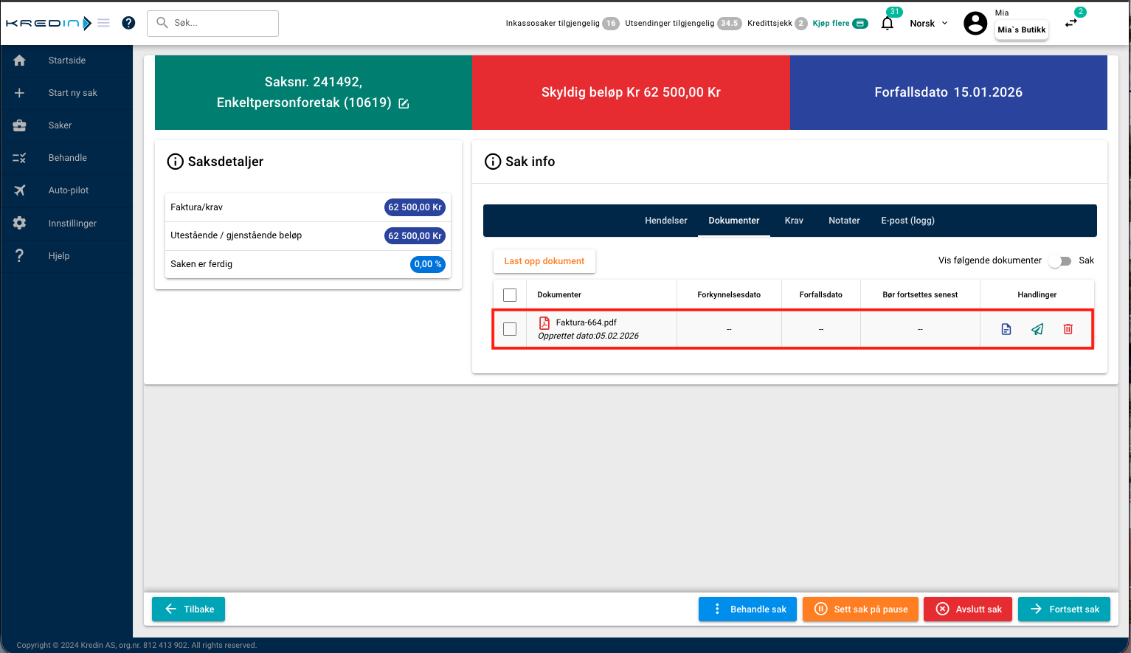Send Faktura-664.pdf with paper plane icon
Image resolution: width=1131 pixels, height=653 pixels.
[1037, 329]
